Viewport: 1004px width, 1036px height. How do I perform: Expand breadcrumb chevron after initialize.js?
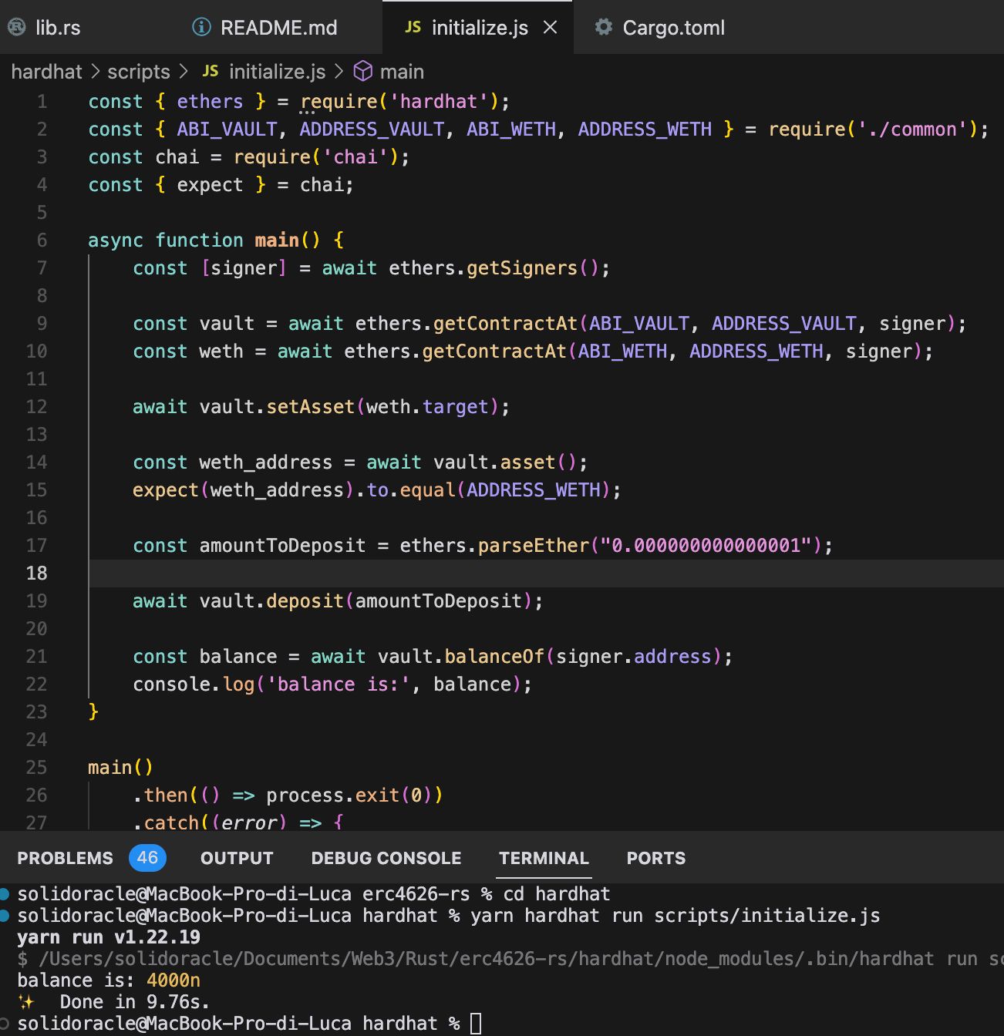339,72
